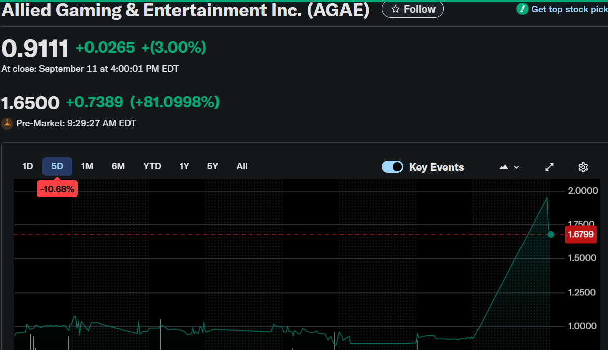608x350 pixels.
Task: Click the At close September 11 timestamp
Action: coord(90,69)
